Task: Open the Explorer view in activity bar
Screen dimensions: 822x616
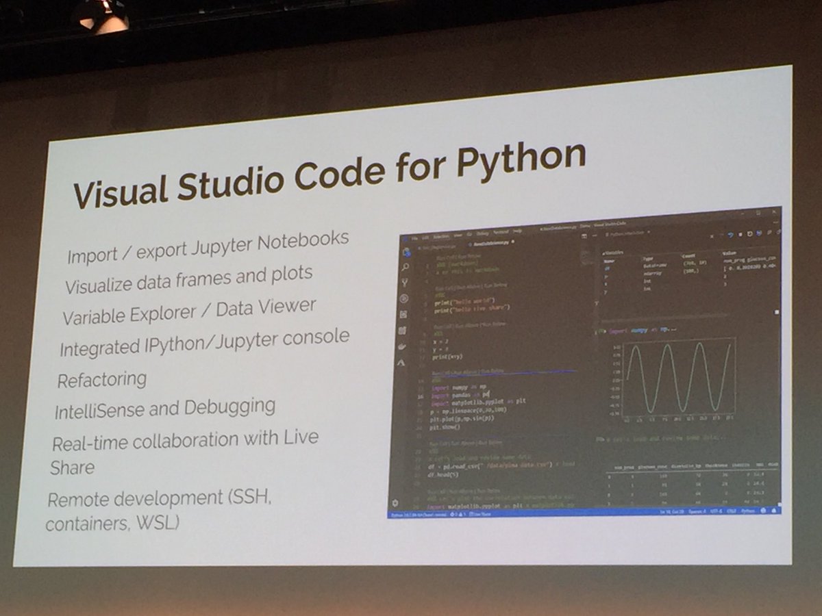Action: (406, 252)
